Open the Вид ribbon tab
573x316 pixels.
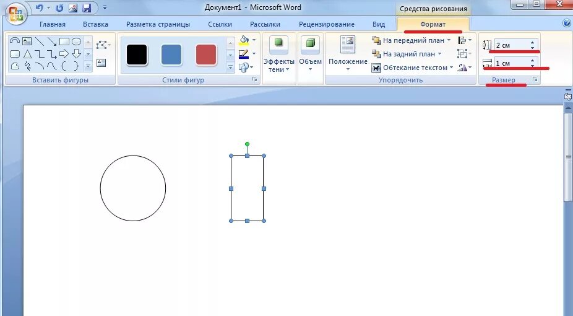(379, 25)
